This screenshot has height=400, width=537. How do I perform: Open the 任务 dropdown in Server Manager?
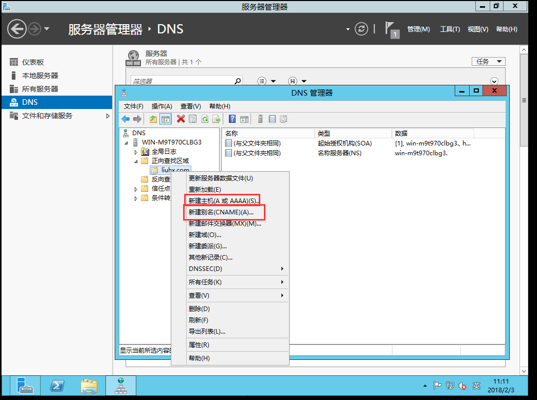pos(489,62)
